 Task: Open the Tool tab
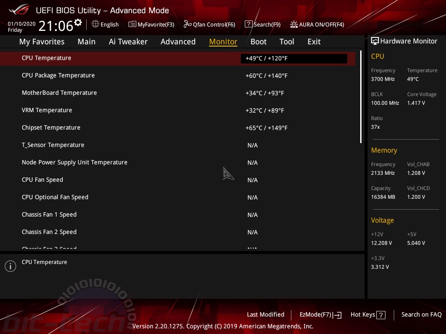point(287,42)
